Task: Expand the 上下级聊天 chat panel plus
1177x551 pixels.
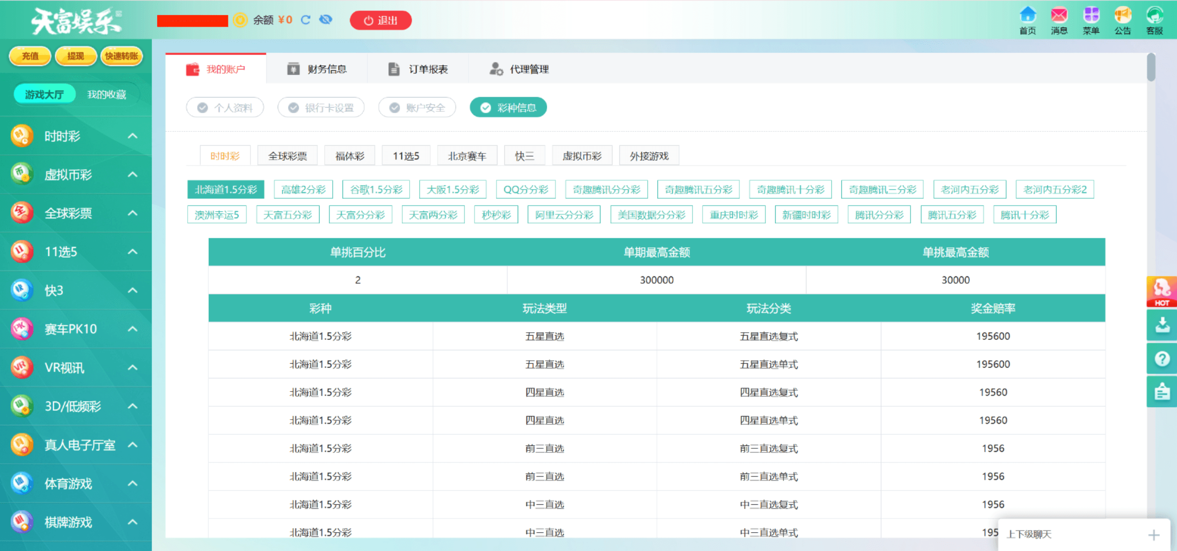Action: 1154,535
